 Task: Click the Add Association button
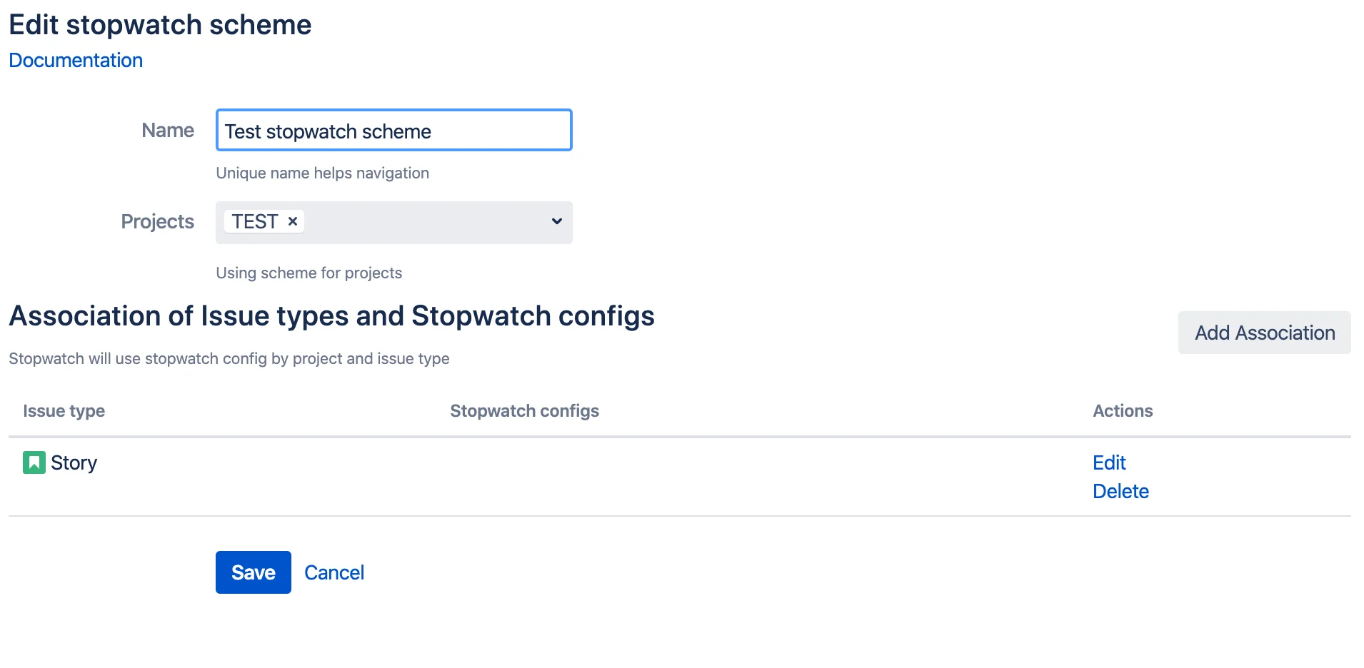1264,333
